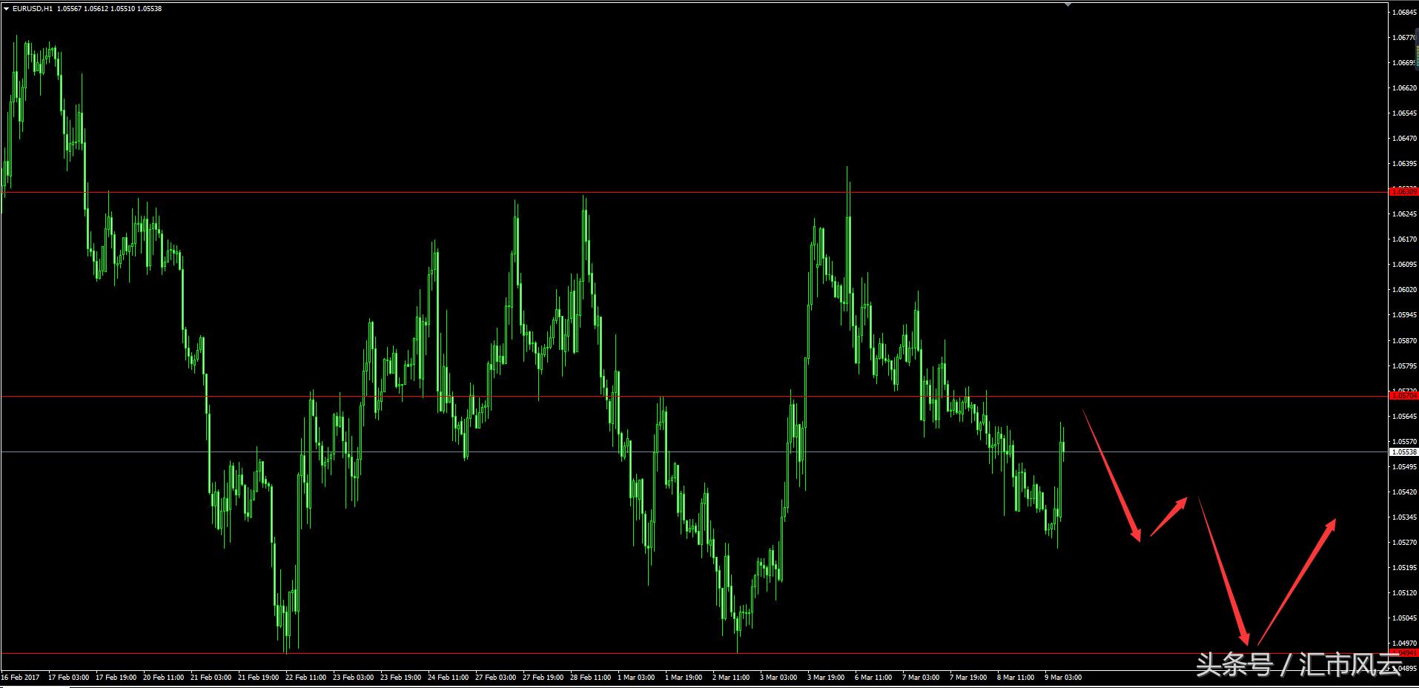Select the red 1.06309 price label
Image resolution: width=1419 pixels, height=688 pixels.
[x=1404, y=192]
